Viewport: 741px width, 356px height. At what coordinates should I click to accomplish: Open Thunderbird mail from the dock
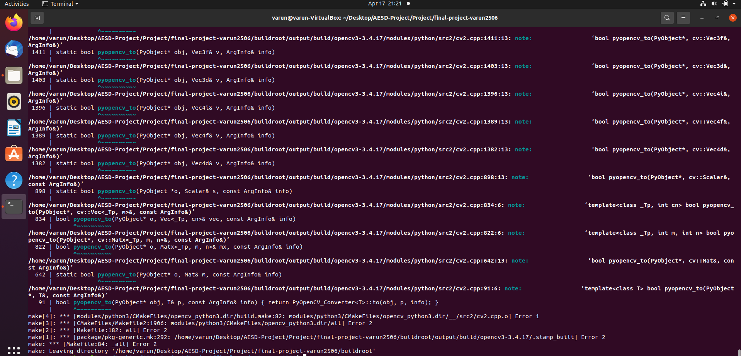click(14, 49)
